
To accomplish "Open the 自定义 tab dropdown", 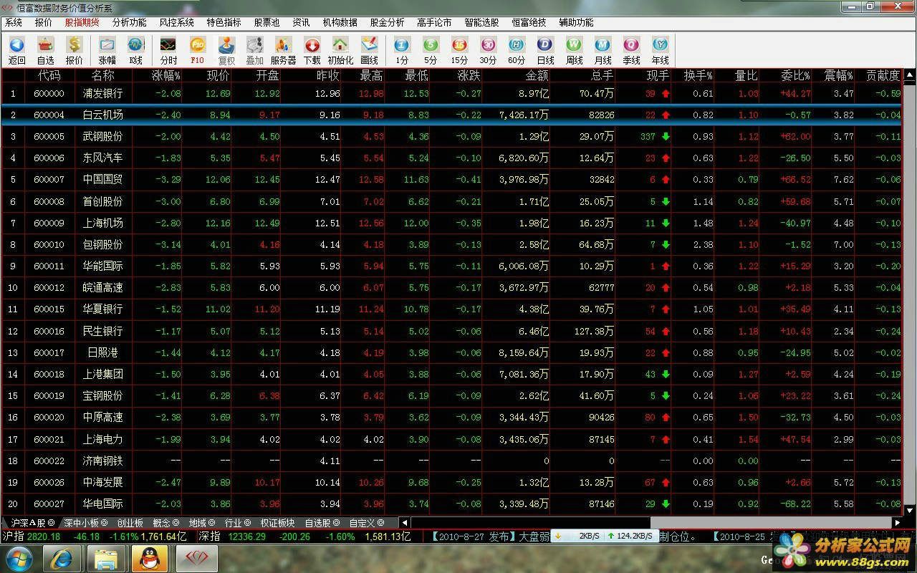I will point(367,523).
